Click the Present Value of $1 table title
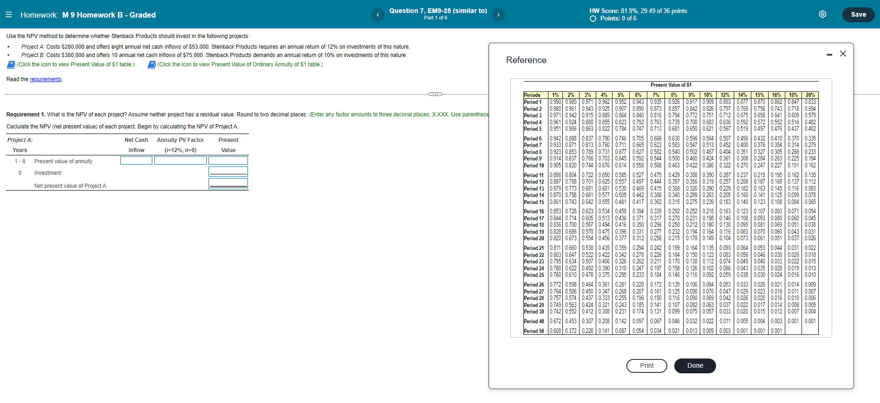This screenshot has width=880, height=403. [x=671, y=85]
